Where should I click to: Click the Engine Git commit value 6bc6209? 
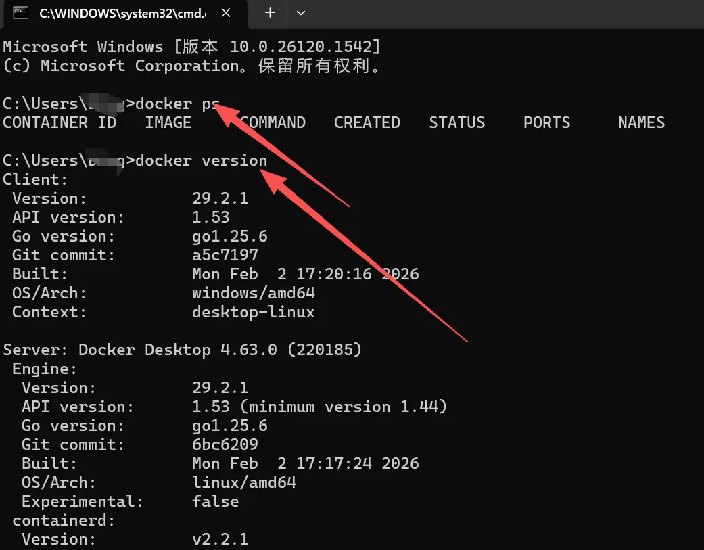[225, 445]
